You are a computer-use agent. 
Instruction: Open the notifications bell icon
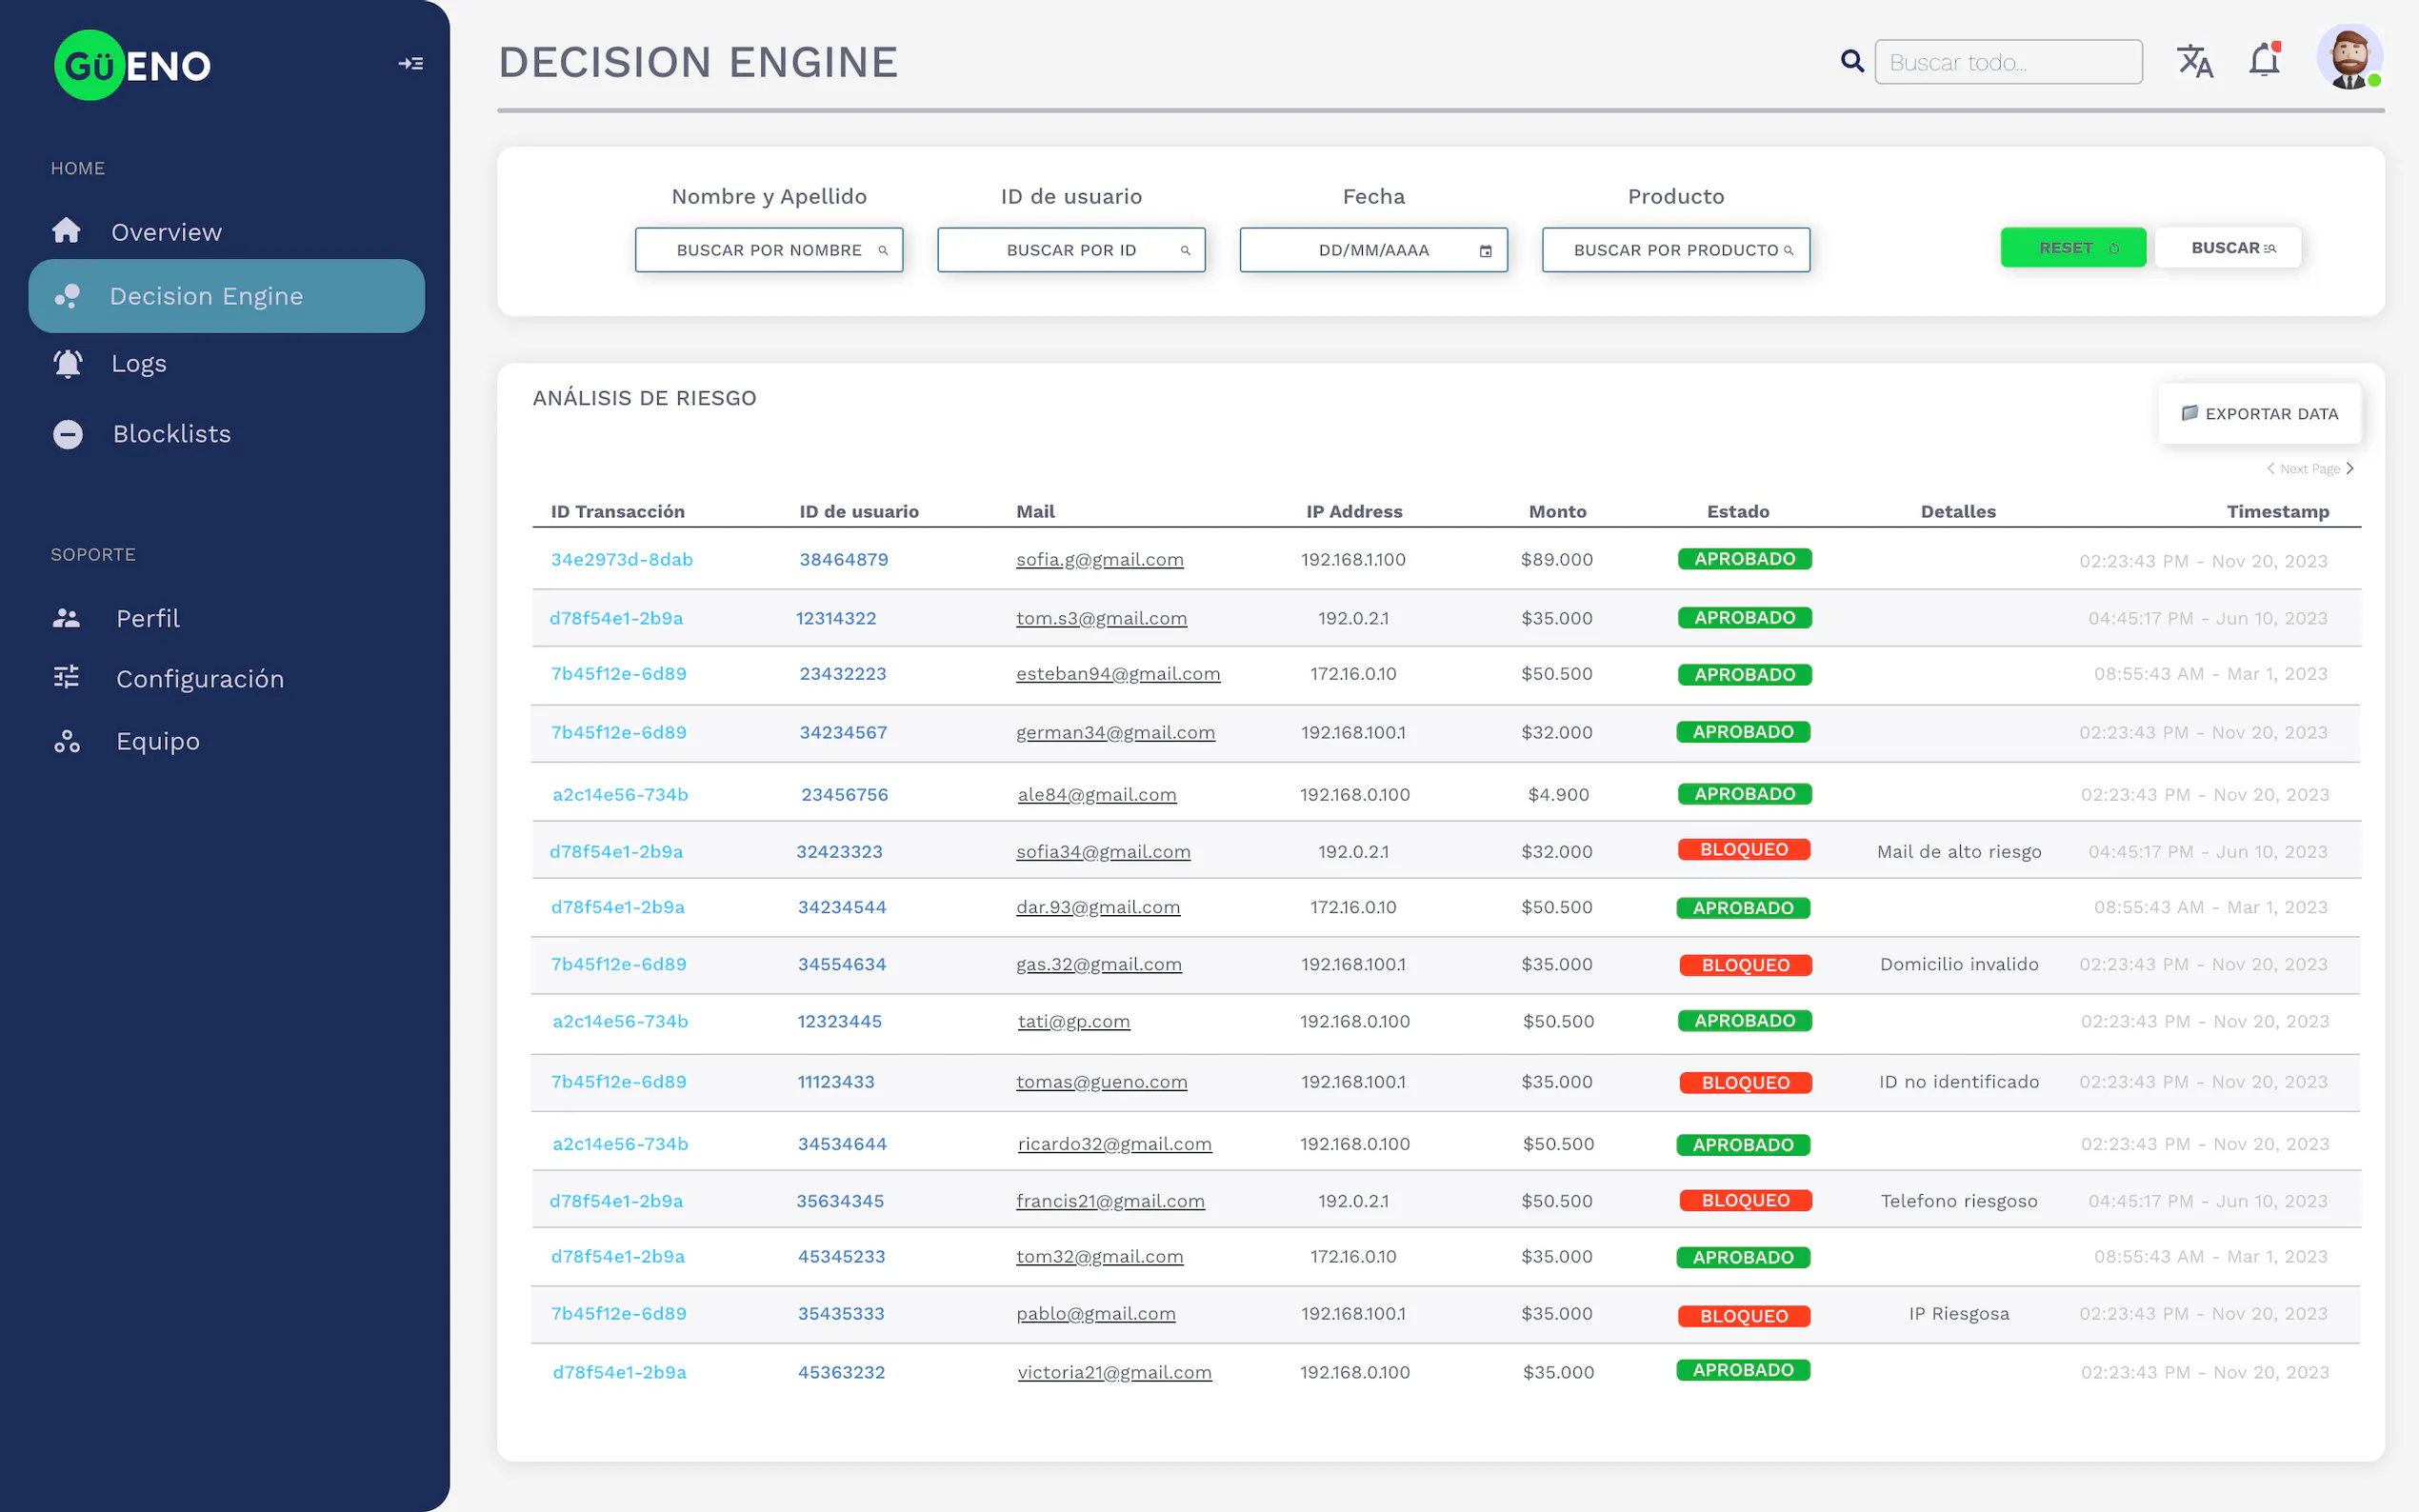coord(2264,61)
